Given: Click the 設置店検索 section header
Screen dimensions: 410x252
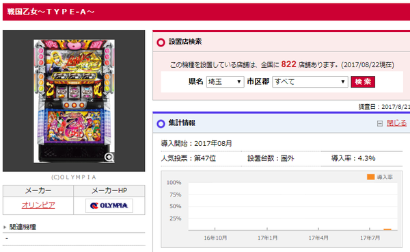Looking at the screenshot, I should click(185, 42).
